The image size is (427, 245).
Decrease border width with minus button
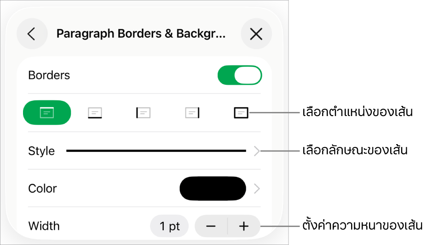211,226
